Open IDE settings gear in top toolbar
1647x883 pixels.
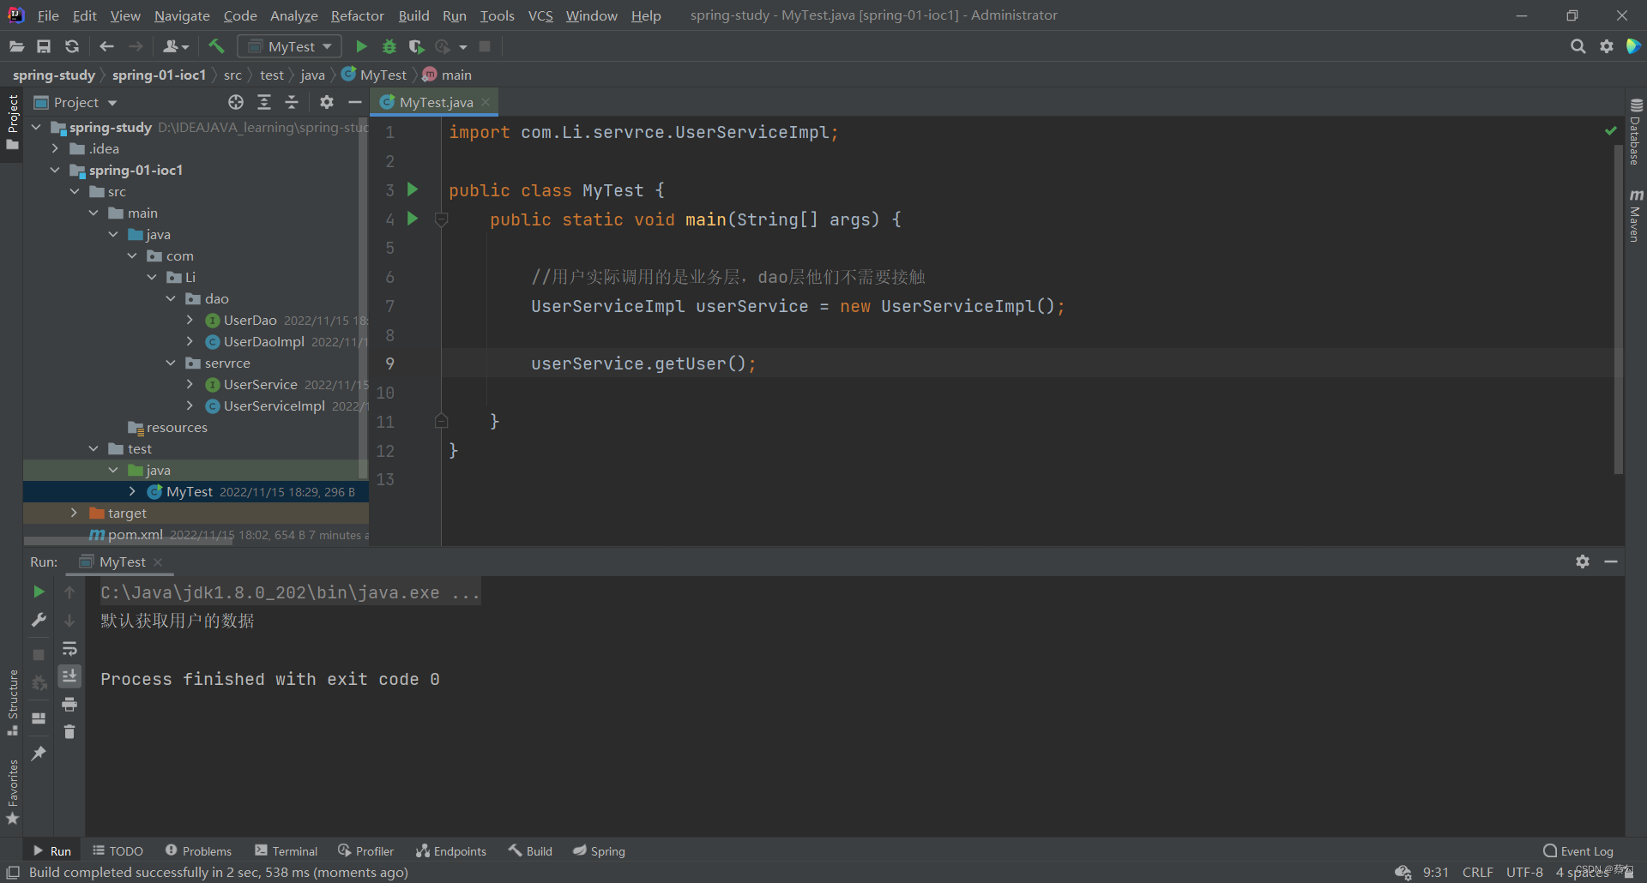point(1607,46)
